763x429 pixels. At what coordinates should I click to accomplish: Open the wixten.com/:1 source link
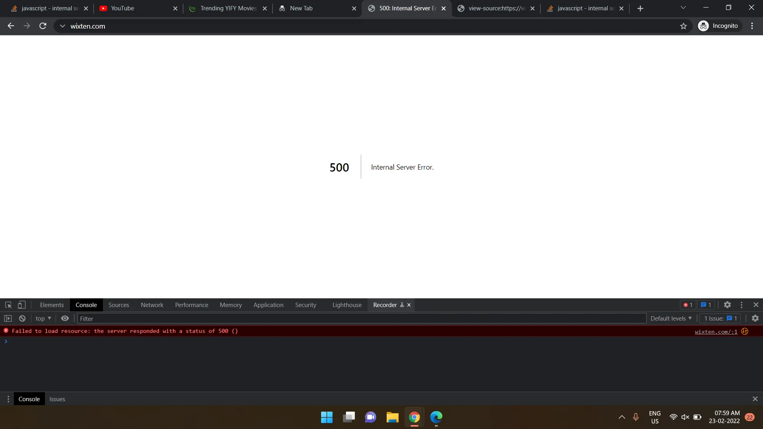[716, 332]
